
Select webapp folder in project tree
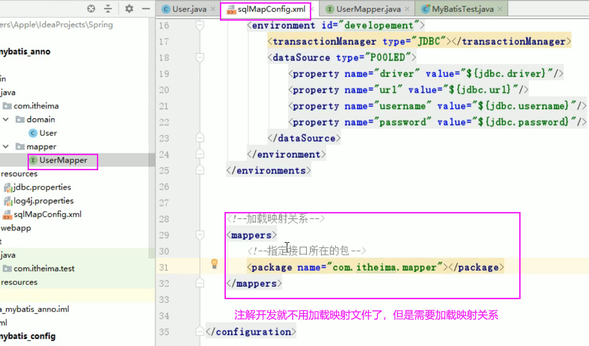(16, 228)
